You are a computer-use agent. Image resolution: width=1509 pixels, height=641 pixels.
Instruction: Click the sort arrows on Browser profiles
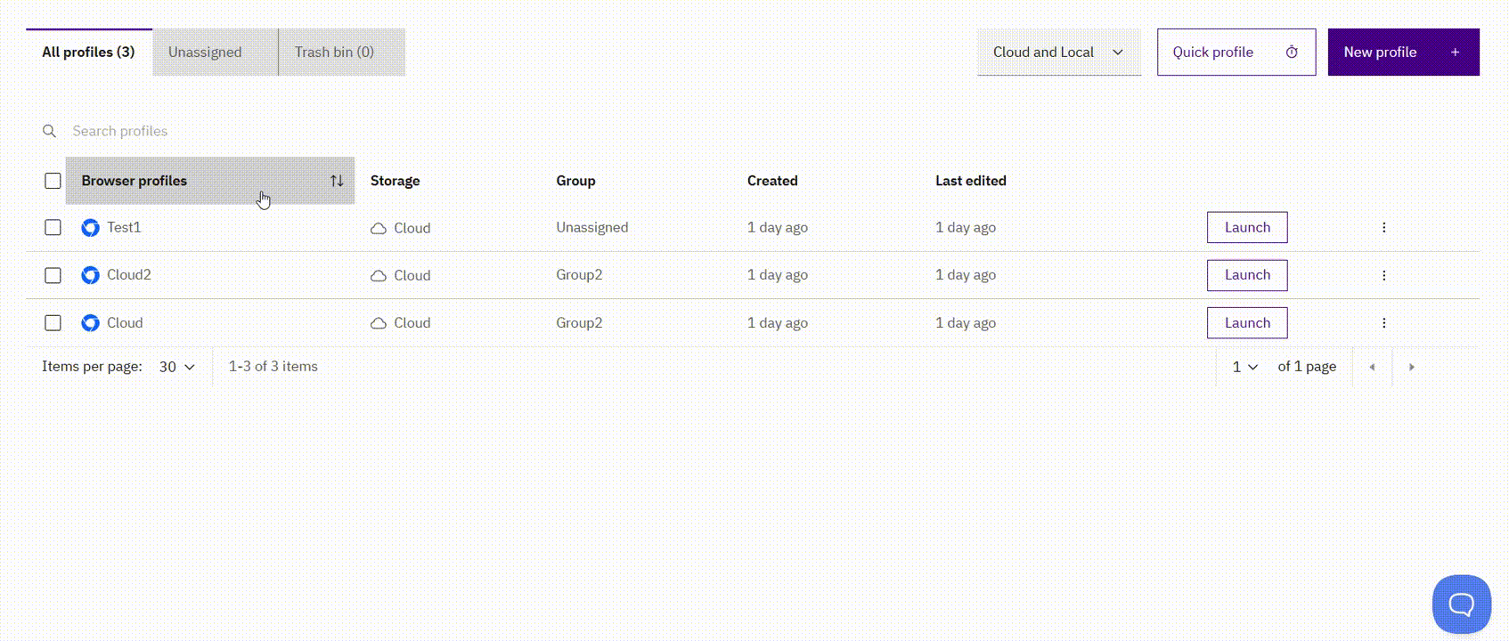337,181
